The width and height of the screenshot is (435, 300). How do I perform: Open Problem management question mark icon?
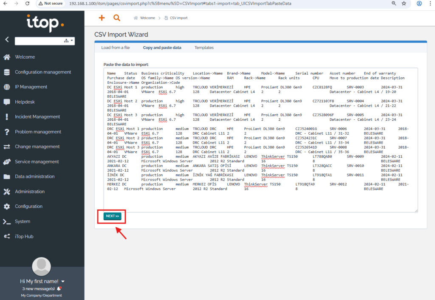pyautogui.click(x=7, y=132)
